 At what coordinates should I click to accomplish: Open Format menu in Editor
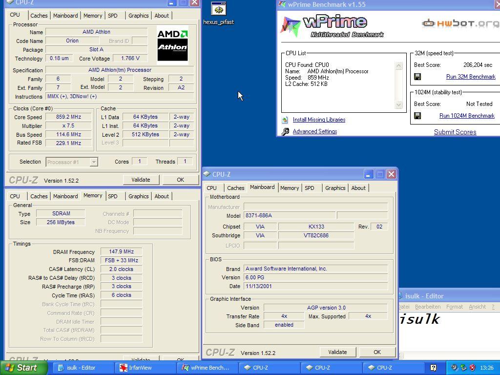pos(455,307)
